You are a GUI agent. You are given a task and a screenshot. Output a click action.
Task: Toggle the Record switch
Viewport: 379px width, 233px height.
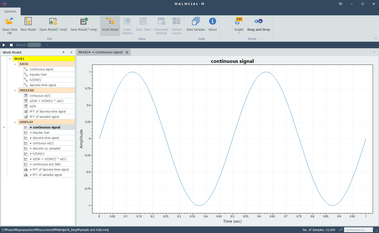[34, 45]
